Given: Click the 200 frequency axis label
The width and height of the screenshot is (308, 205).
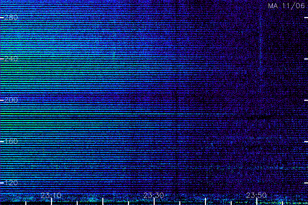Looking at the screenshot, I should (11, 100).
